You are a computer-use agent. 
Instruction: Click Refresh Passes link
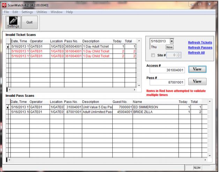point(201,48)
